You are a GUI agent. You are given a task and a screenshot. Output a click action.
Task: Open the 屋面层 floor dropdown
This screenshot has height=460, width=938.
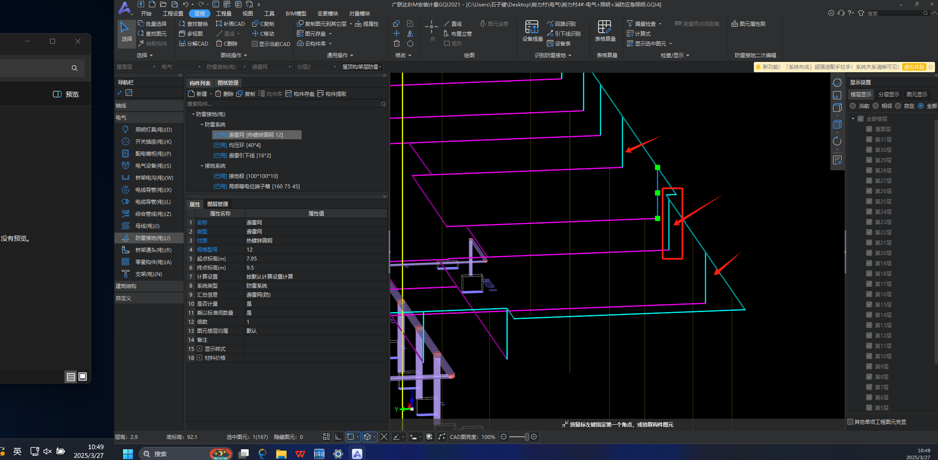click(136, 67)
